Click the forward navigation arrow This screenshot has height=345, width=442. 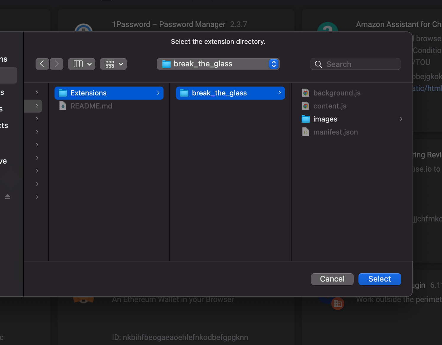coord(56,64)
